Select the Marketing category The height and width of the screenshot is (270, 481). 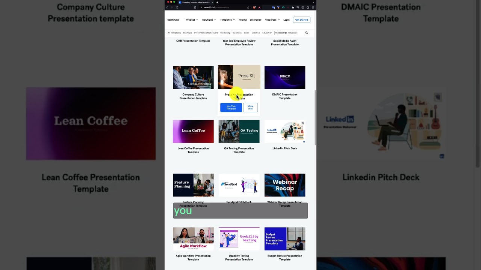point(225,33)
